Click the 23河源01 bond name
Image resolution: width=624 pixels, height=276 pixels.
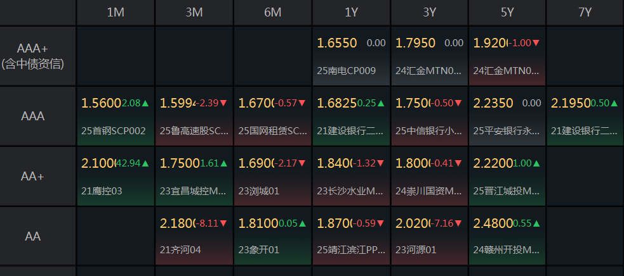pos(416,249)
